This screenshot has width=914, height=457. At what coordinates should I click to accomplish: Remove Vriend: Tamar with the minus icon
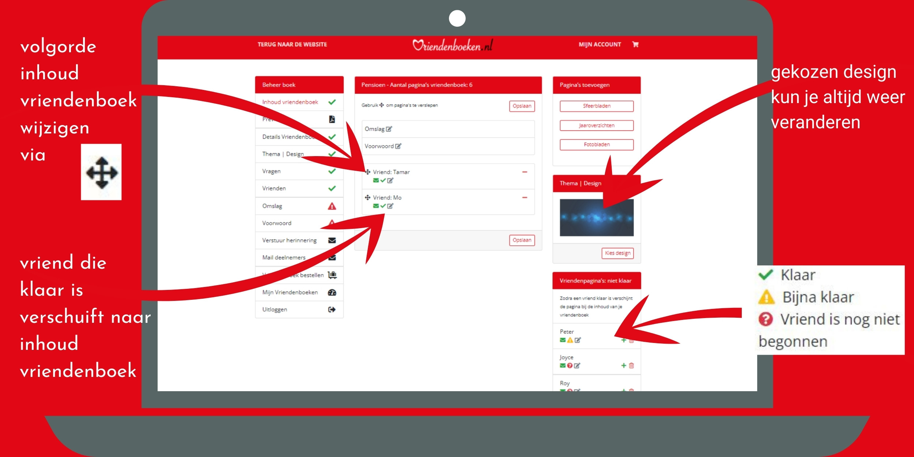pyautogui.click(x=525, y=172)
